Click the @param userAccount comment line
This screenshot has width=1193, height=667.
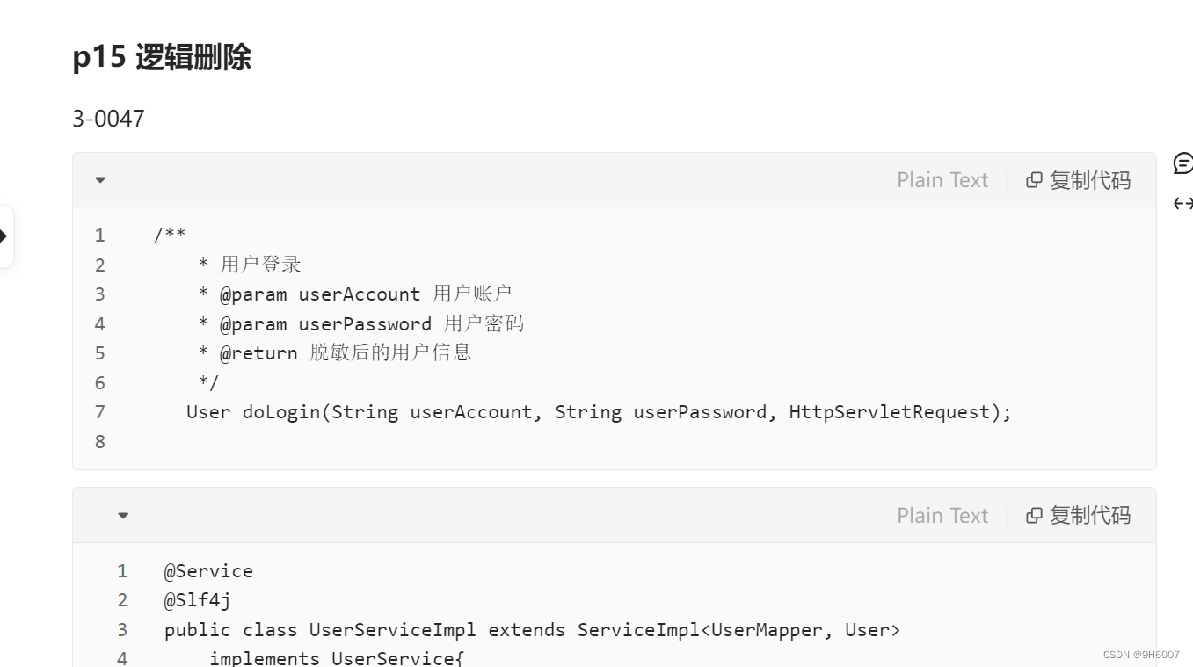coord(354,294)
